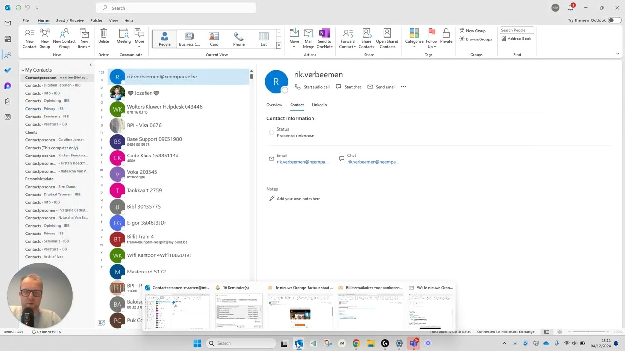Open the Follow Up dropdown
625x351 pixels.
click(x=432, y=39)
